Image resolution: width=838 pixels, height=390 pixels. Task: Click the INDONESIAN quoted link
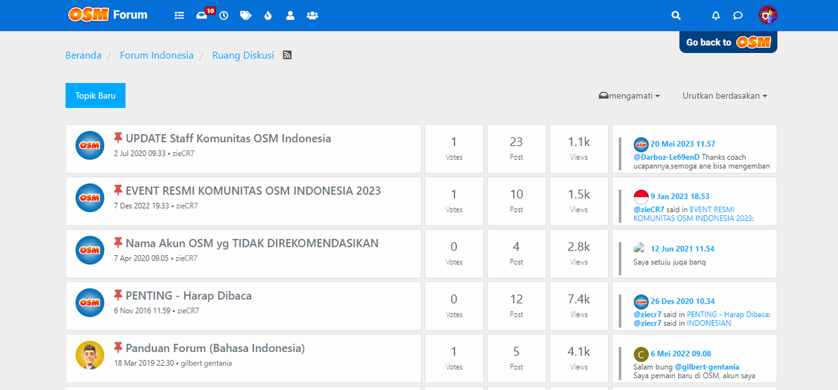click(x=709, y=323)
